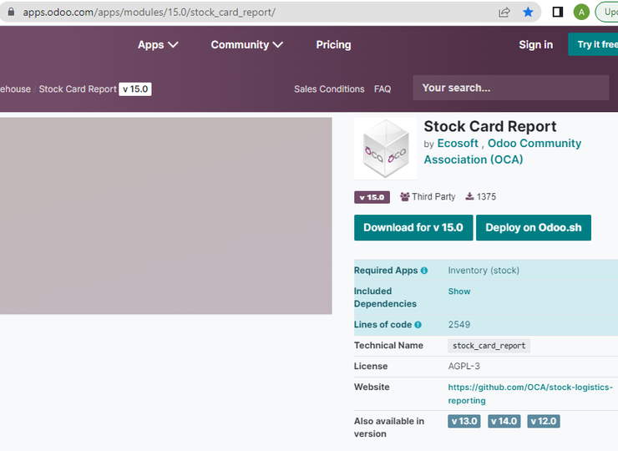
Task: Open the Pricing menu item
Action: click(333, 45)
